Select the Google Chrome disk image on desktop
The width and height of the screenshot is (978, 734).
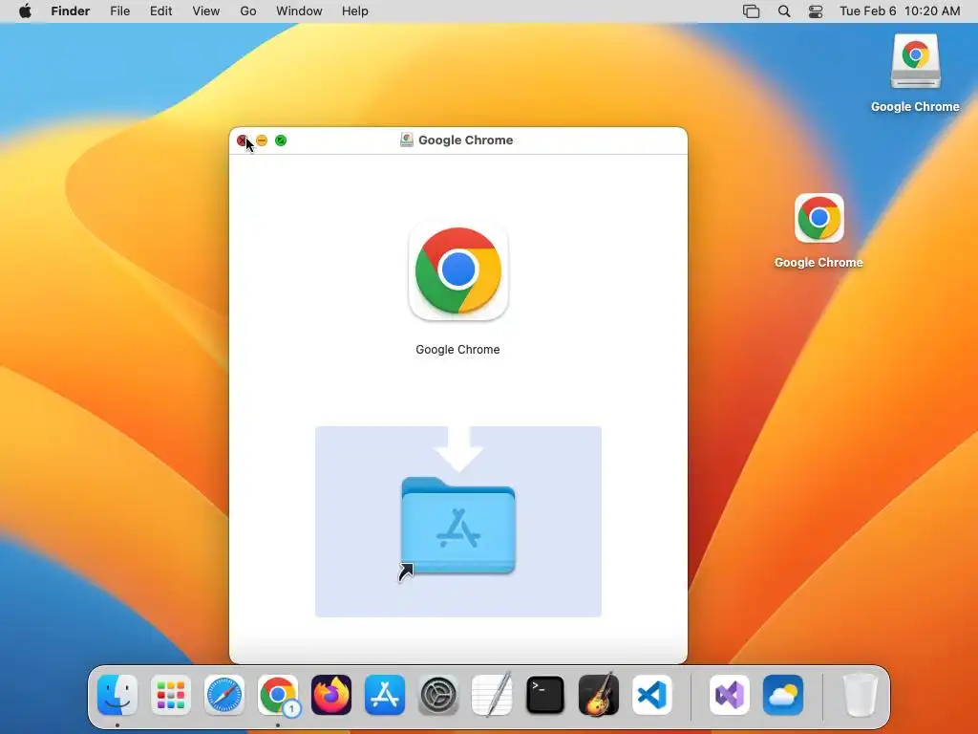tap(915, 61)
